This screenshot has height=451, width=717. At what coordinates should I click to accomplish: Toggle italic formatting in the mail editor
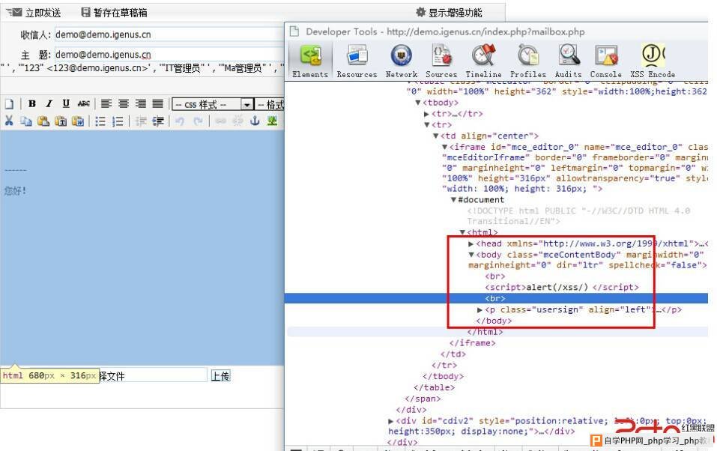coord(49,104)
